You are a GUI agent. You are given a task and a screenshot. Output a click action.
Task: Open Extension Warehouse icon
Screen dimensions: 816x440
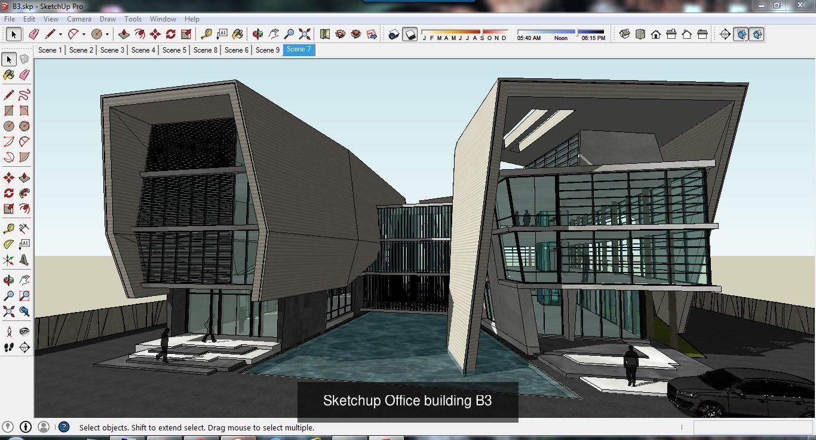(x=356, y=34)
